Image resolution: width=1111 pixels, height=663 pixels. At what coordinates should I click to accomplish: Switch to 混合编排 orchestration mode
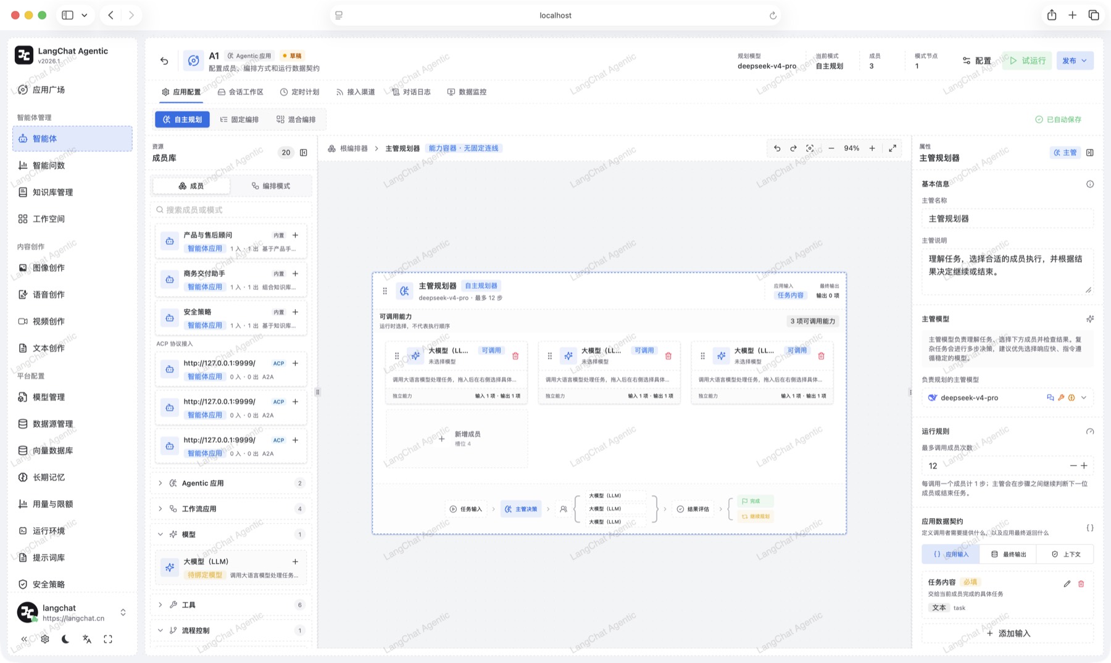296,120
